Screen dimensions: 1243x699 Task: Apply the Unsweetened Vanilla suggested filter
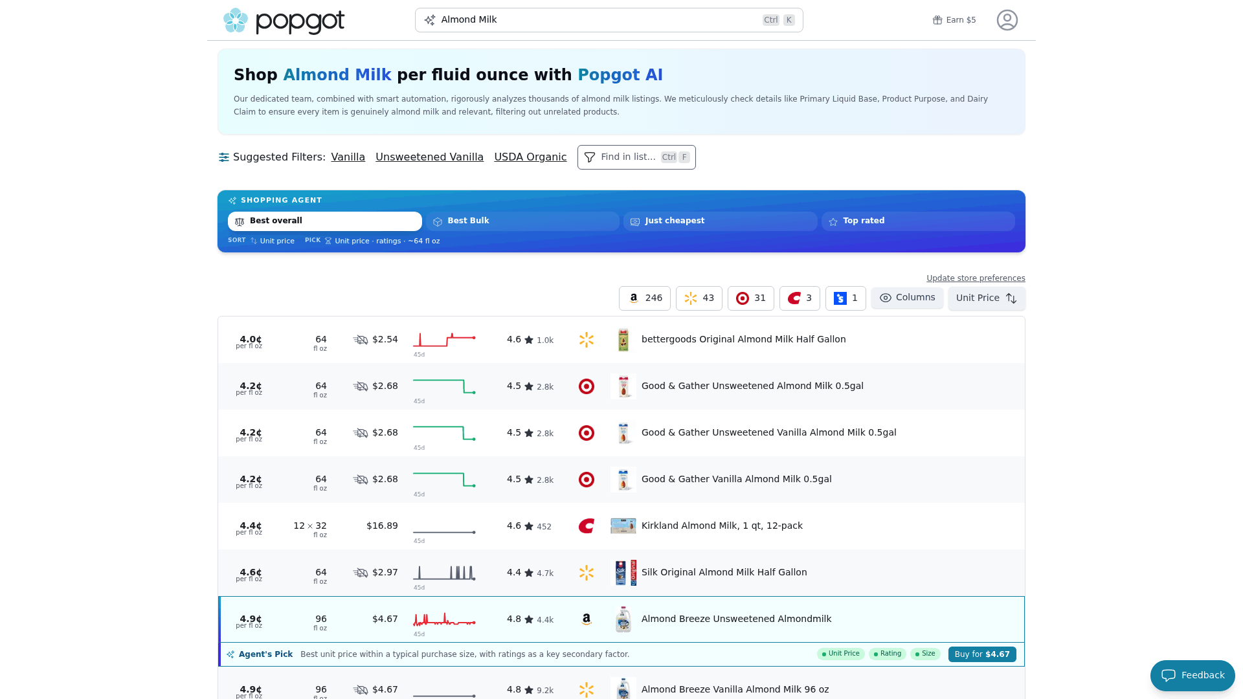coord(429,157)
